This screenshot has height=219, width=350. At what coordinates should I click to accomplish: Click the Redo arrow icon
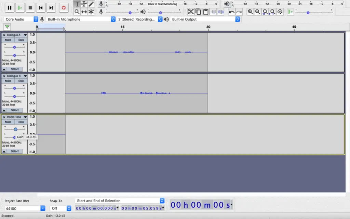(x=239, y=12)
